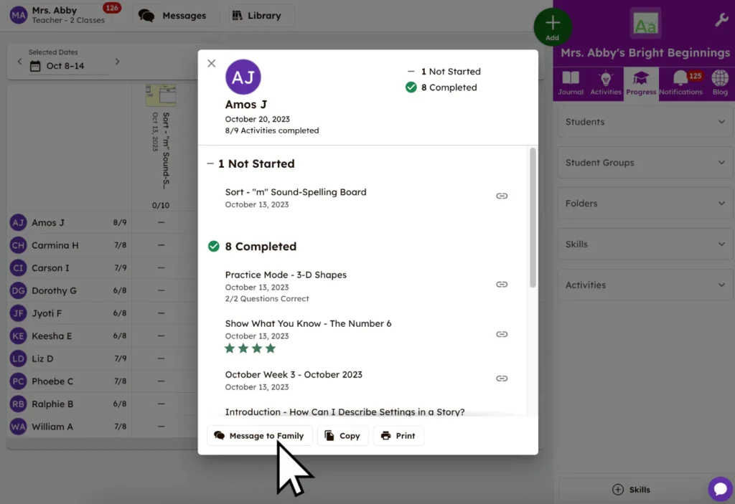Screen dimensions: 735x504
Task: Select student William A in list
Action: click(52, 427)
